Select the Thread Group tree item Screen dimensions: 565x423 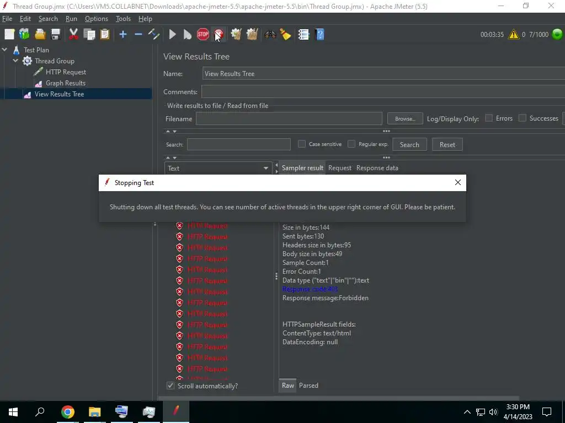[x=55, y=61]
